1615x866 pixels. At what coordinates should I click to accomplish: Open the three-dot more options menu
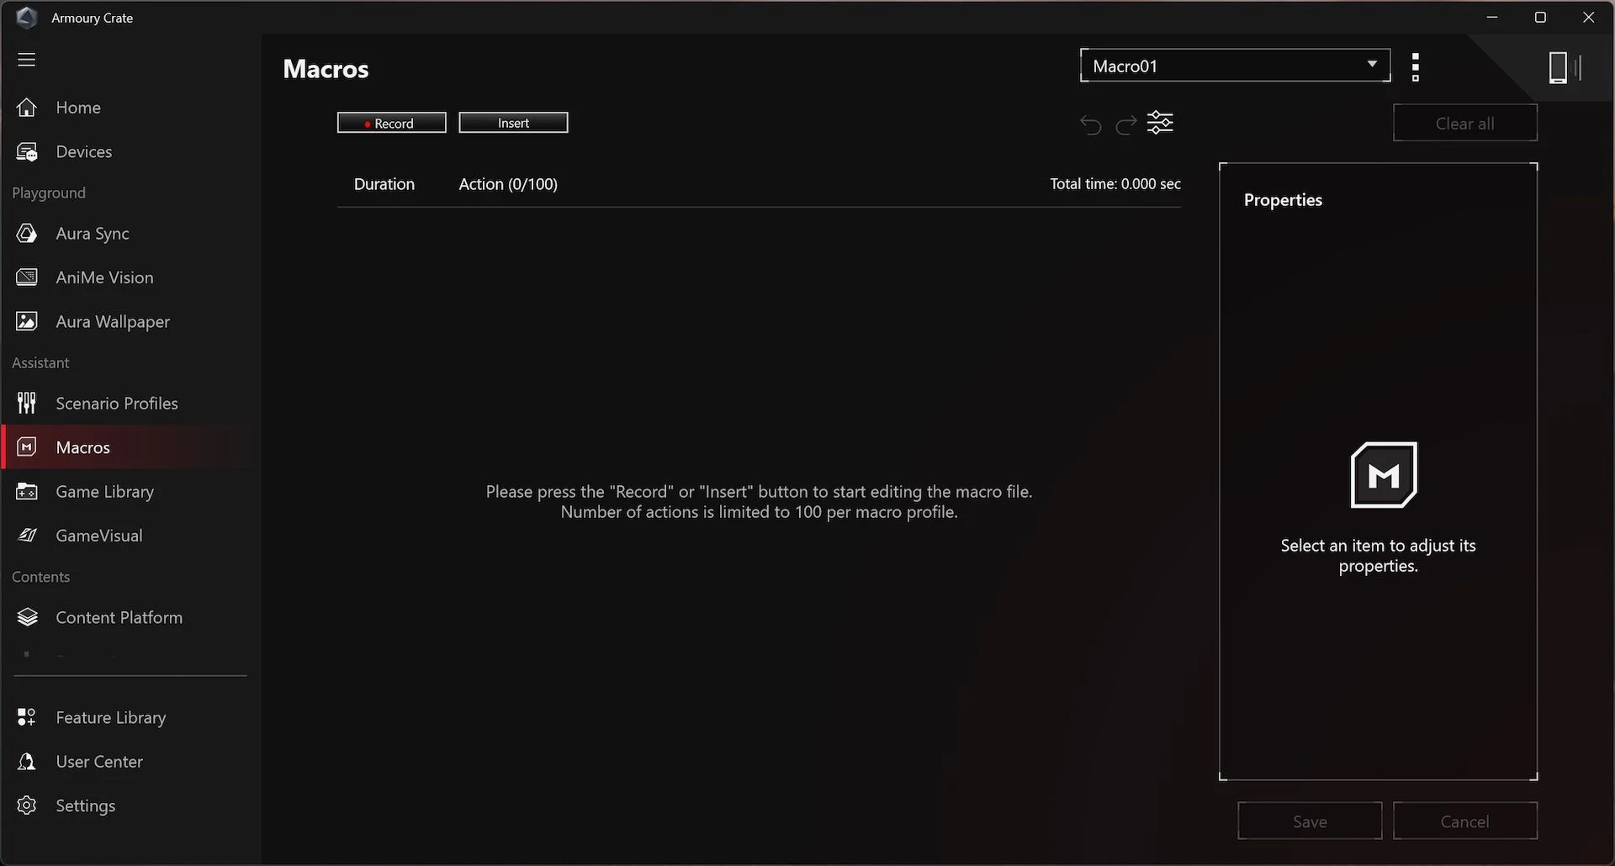pyautogui.click(x=1416, y=67)
